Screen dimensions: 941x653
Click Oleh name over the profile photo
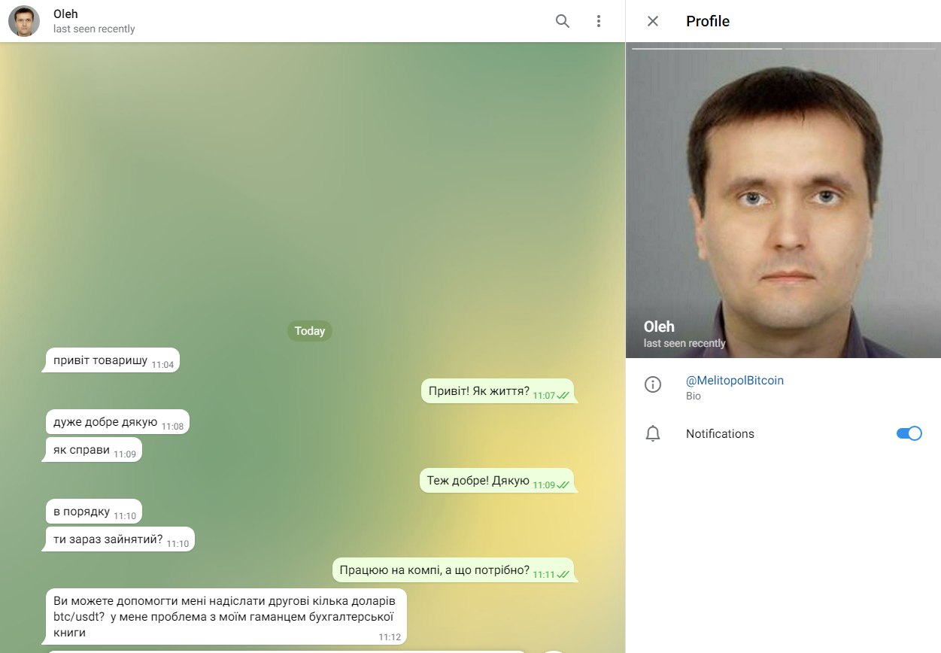tap(659, 326)
